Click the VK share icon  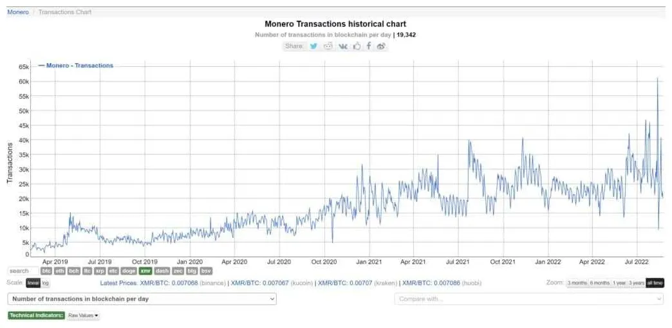[x=343, y=46]
